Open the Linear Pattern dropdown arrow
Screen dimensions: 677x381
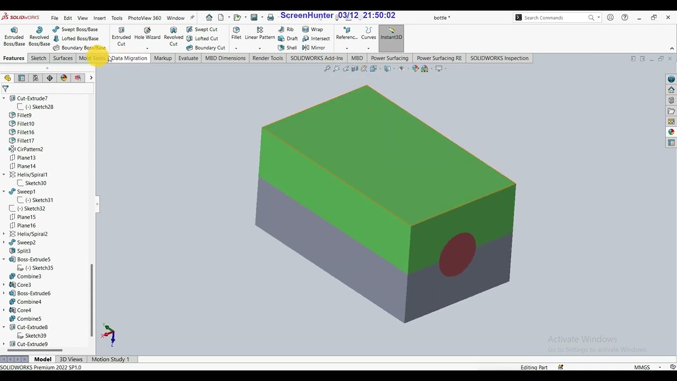click(260, 48)
